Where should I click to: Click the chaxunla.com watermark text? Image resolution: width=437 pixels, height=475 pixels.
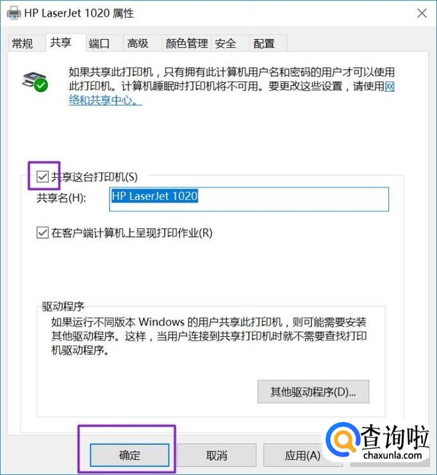(392, 455)
